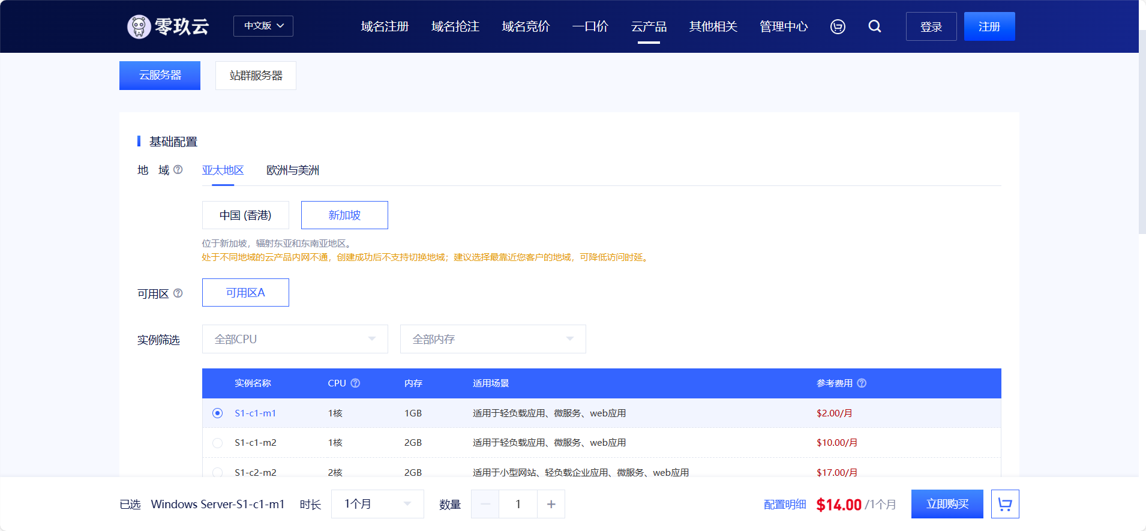Image resolution: width=1146 pixels, height=531 pixels.
Task: Select 欧洲与美洲 region tab
Action: 293,170
